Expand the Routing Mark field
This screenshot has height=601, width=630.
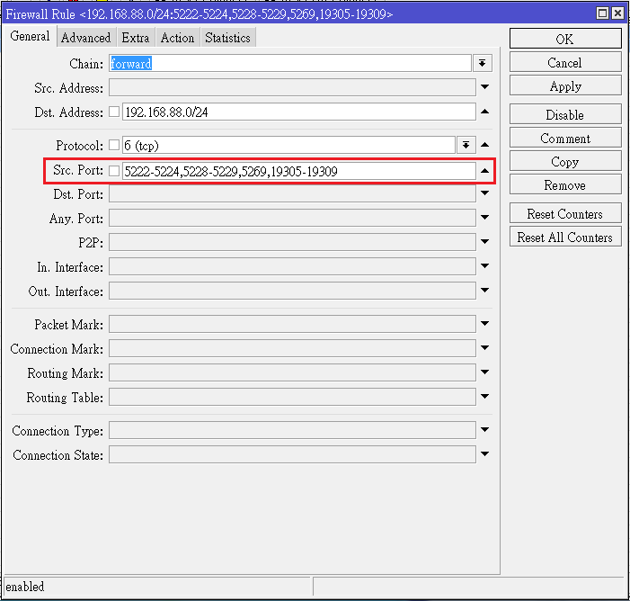click(485, 372)
